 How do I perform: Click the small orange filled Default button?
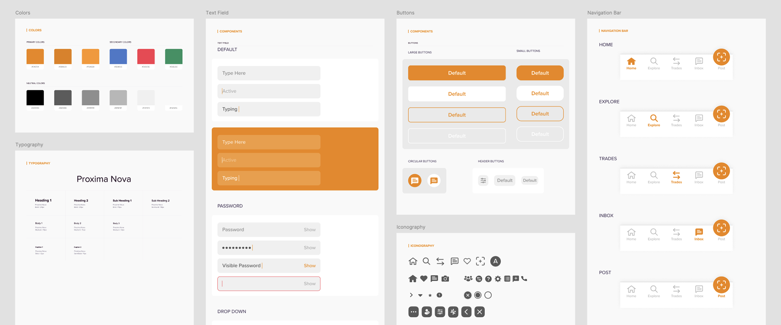coord(540,73)
